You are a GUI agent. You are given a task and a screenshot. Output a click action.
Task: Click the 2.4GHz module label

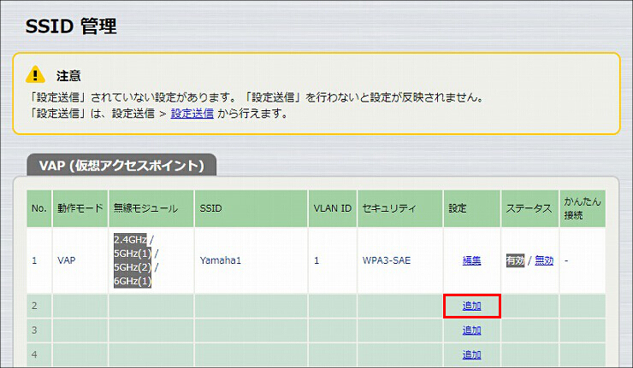click(130, 240)
